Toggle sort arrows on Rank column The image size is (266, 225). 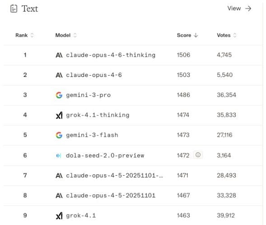[32, 35]
